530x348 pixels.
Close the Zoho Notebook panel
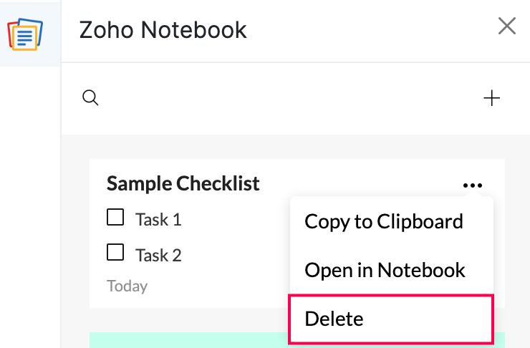(506, 26)
